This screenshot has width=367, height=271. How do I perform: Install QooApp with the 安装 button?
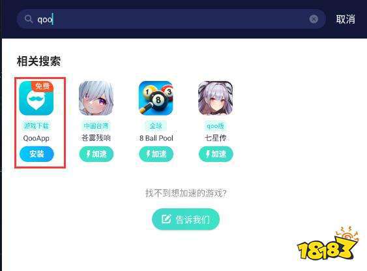pyautogui.click(x=37, y=154)
